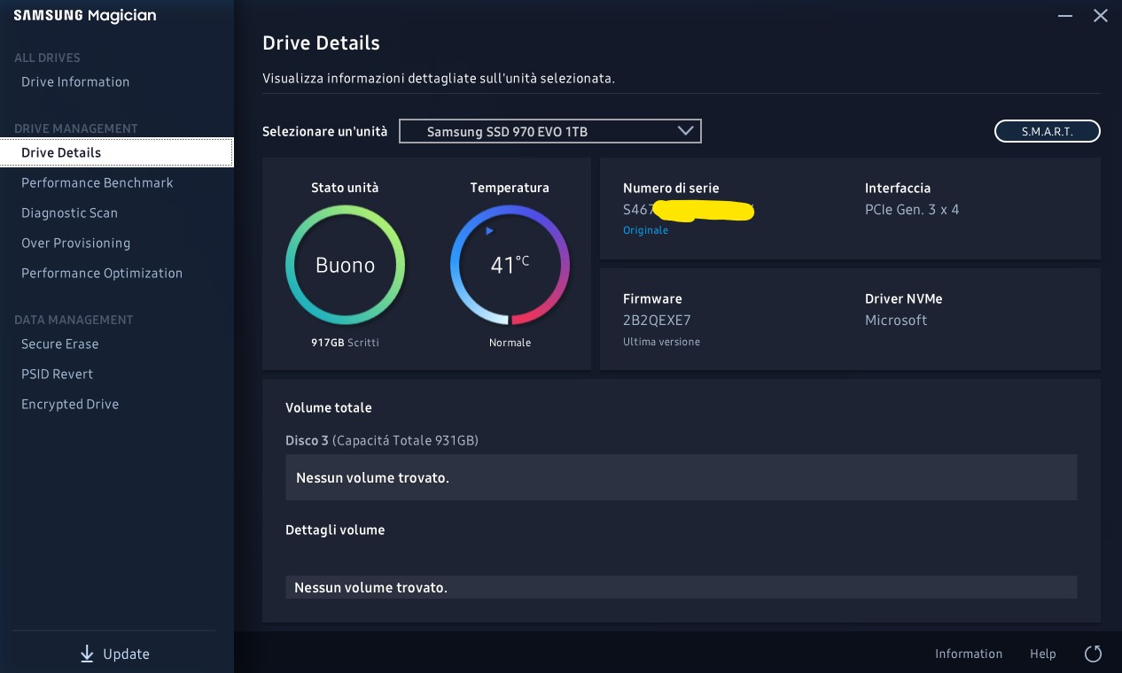This screenshot has height=673, width=1122.
Task: Click the Interfaccia label
Action: (898, 188)
